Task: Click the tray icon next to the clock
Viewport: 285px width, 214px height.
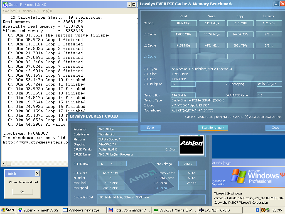Action: [268, 210]
